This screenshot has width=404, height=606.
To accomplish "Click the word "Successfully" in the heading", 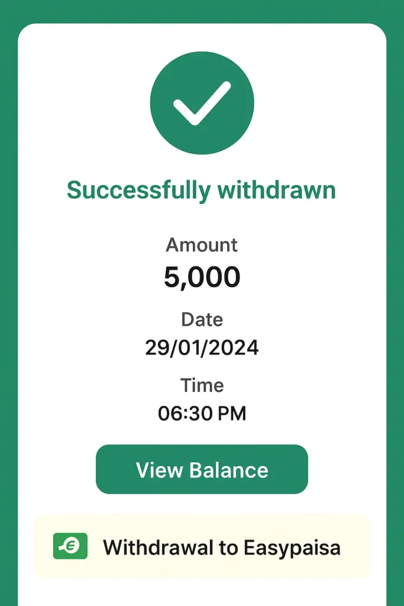I will pyautogui.click(x=138, y=191).
